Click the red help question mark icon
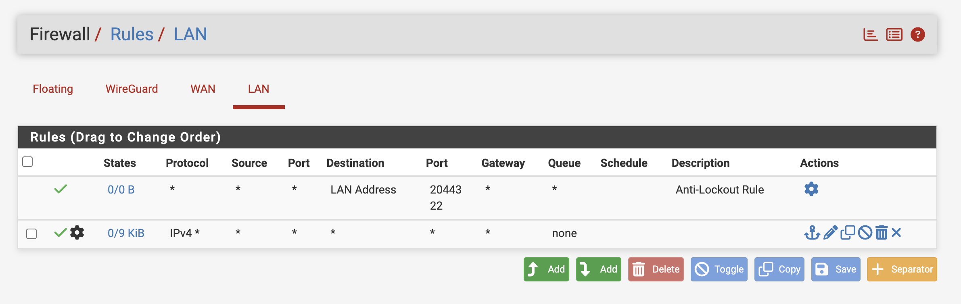This screenshot has height=304, width=961. (x=917, y=35)
